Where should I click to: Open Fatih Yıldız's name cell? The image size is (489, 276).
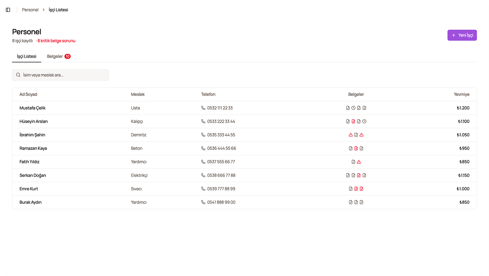click(30, 162)
